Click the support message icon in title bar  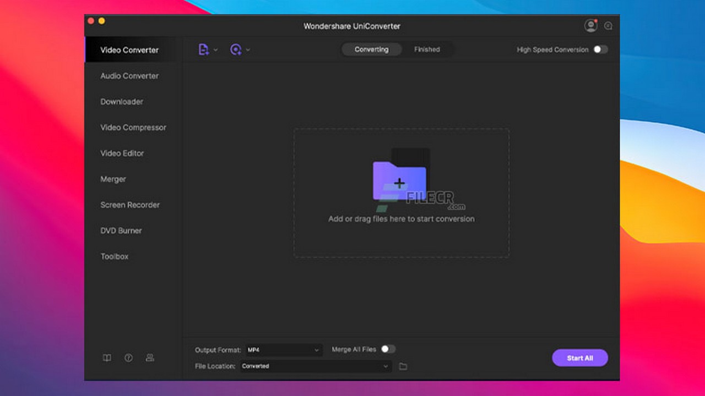(608, 26)
